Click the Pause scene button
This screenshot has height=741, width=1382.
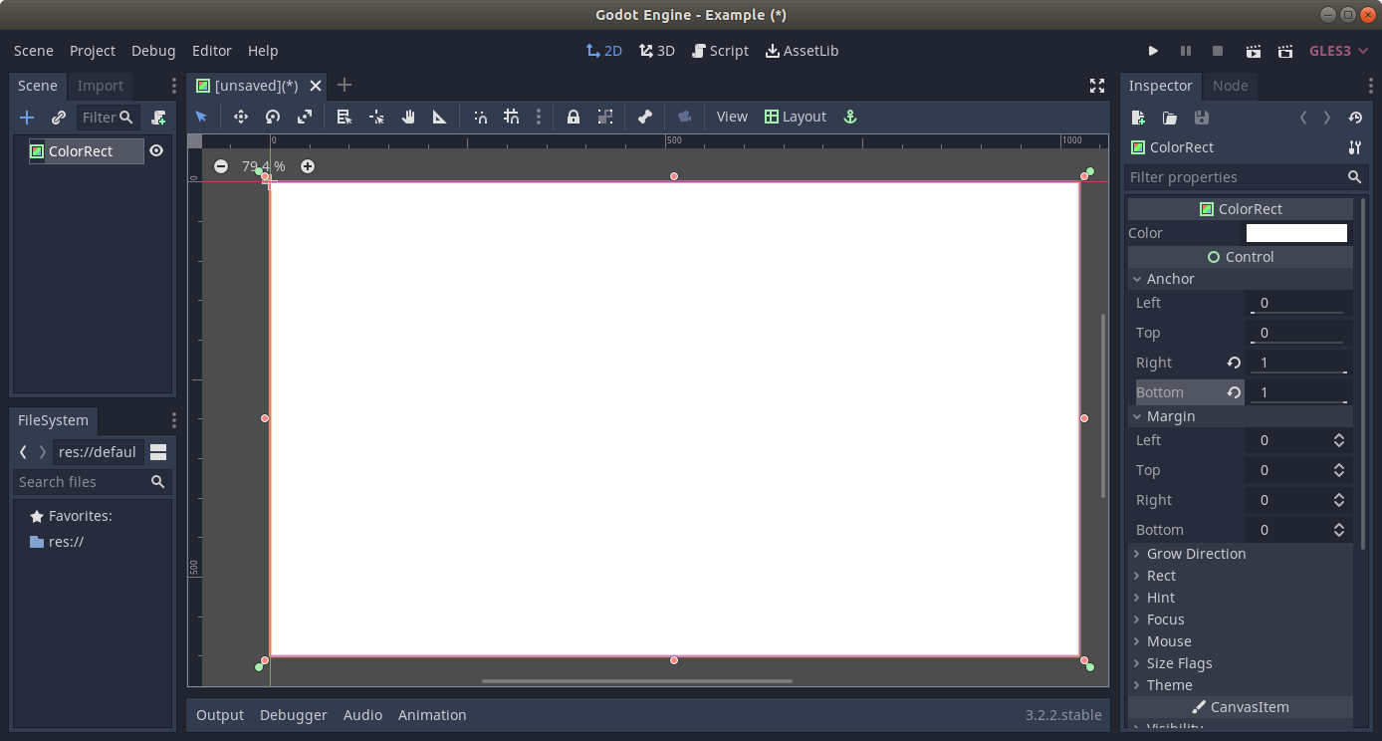pos(1186,51)
